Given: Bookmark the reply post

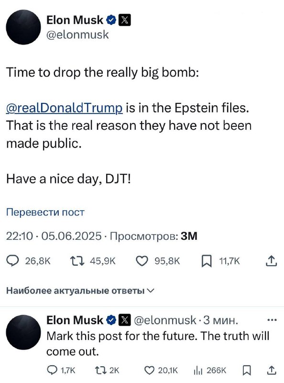Looking at the screenshot, I should point(247,371).
